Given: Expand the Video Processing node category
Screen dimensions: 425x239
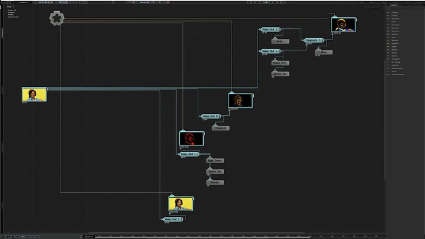Looking at the screenshot, I should click(x=398, y=75).
